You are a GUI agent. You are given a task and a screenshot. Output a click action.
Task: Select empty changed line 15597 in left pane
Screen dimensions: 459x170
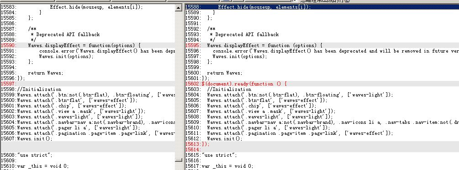[x=88, y=84]
